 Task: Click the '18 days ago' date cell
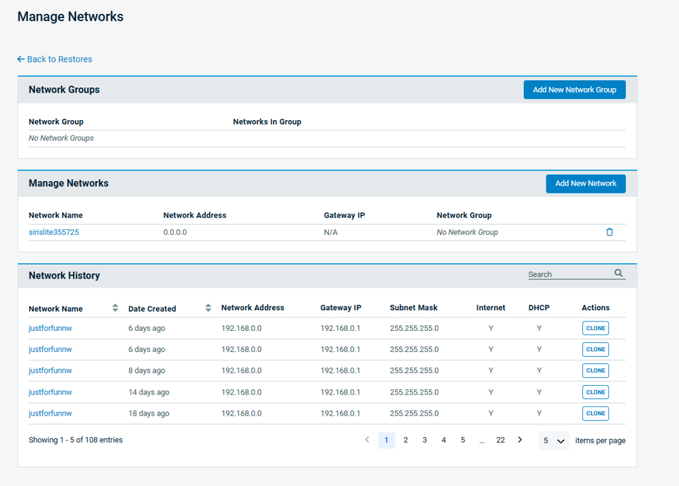click(149, 414)
